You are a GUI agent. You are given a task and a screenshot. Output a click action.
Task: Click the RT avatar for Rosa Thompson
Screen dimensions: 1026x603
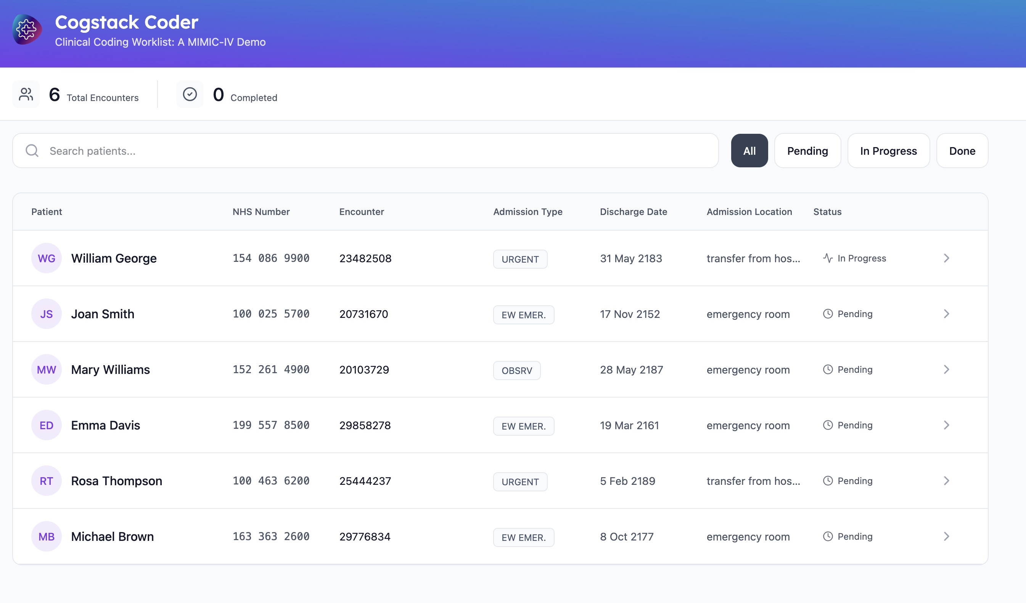[47, 481]
